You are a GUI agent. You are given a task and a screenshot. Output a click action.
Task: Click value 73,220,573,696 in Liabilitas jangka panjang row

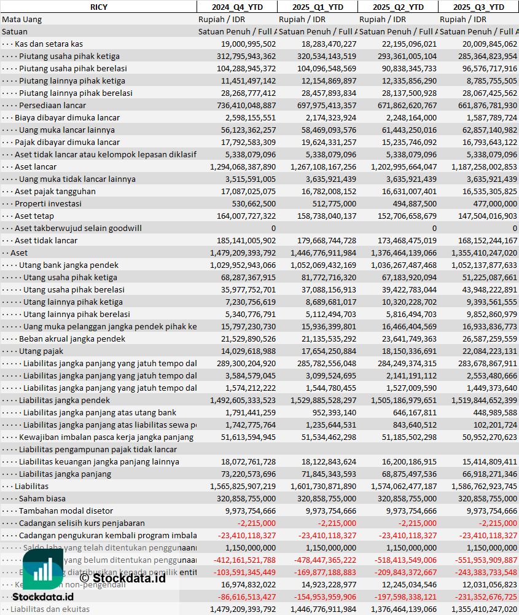click(248, 474)
